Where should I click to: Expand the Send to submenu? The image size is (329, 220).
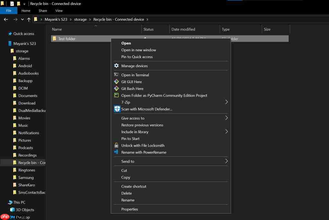[x=128, y=161]
